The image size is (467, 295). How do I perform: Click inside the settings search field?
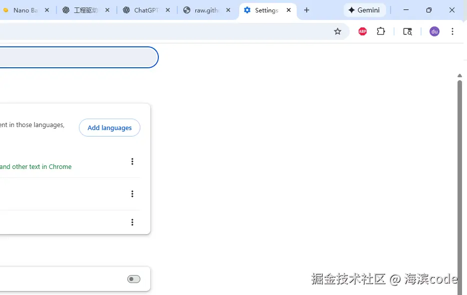tap(75, 57)
